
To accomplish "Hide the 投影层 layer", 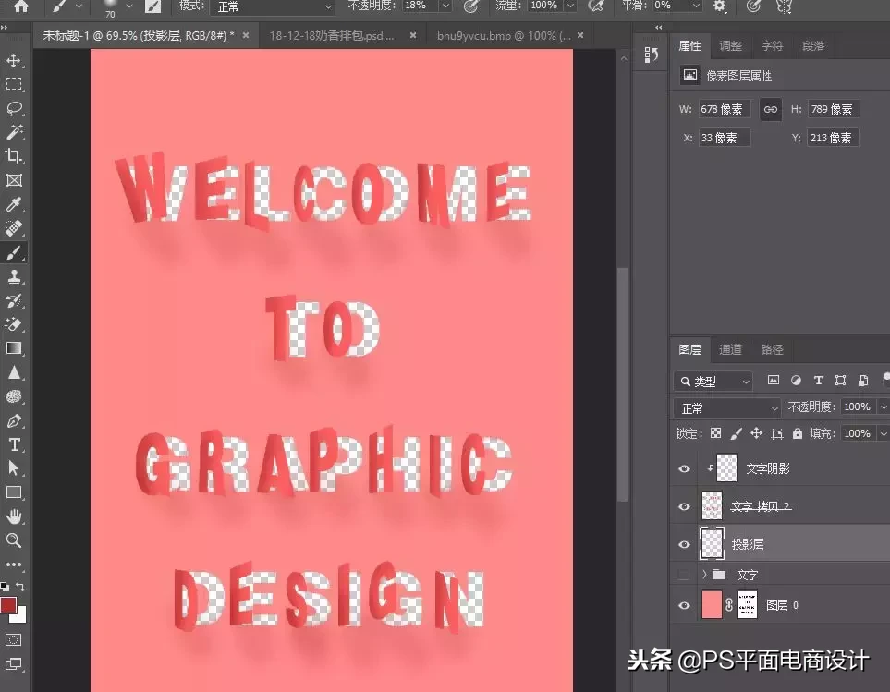I will click(x=685, y=544).
